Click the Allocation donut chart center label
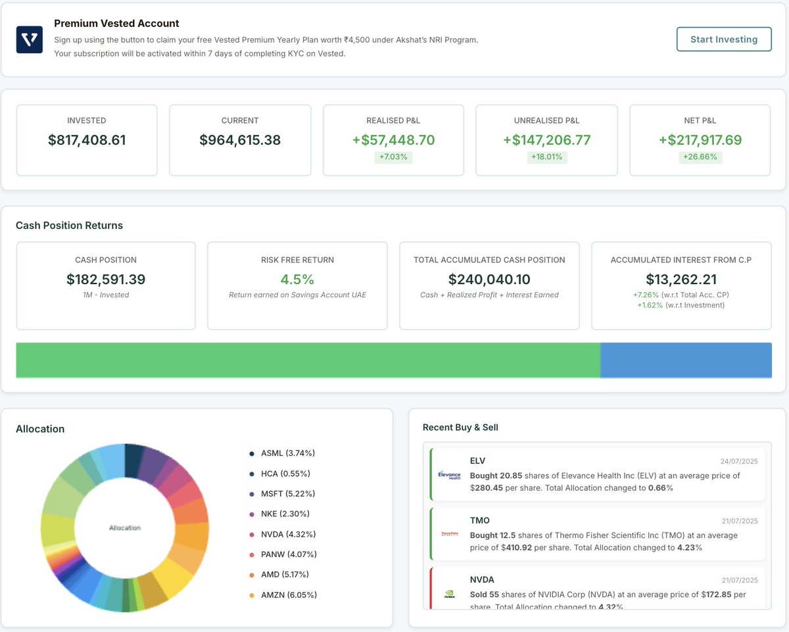789x632 pixels. point(125,528)
